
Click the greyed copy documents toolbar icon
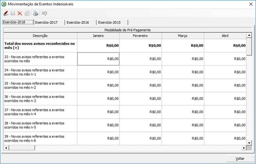click(x=27, y=14)
